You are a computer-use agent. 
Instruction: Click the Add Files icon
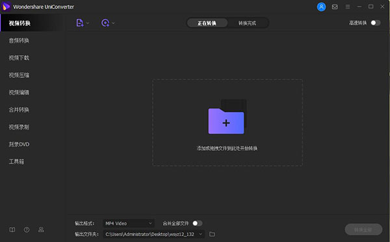pos(79,23)
